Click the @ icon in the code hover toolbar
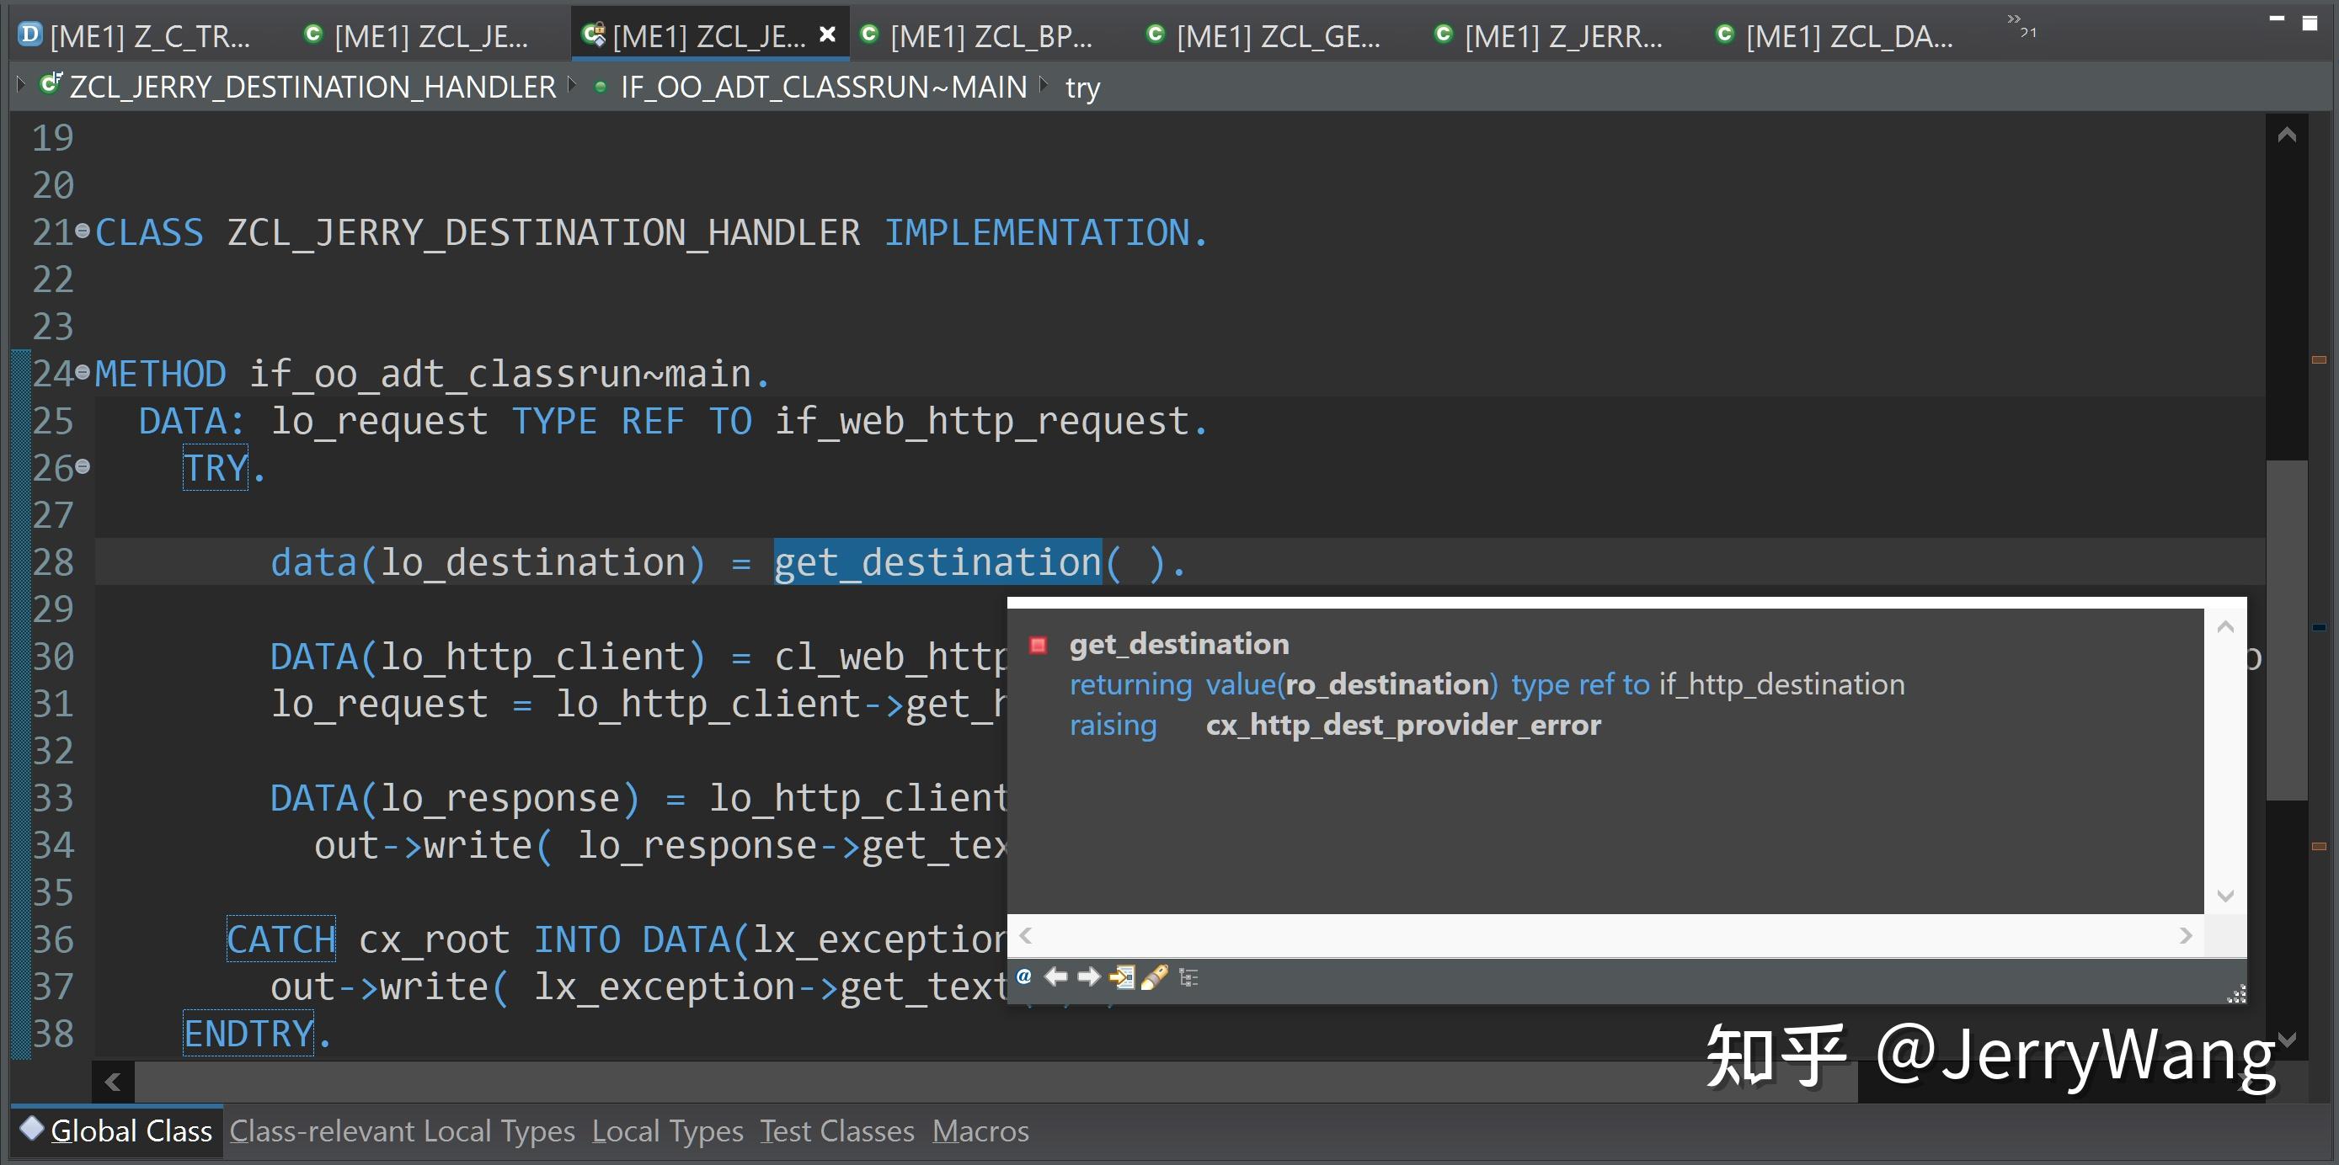This screenshot has height=1165, width=2339. pyautogui.click(x=1023, y=977)
